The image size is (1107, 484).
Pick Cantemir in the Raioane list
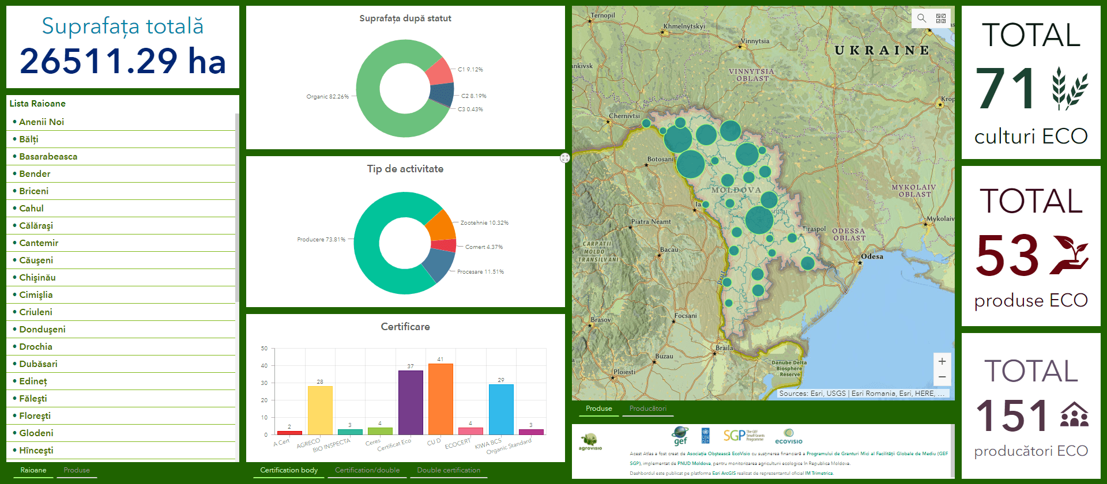121,243
